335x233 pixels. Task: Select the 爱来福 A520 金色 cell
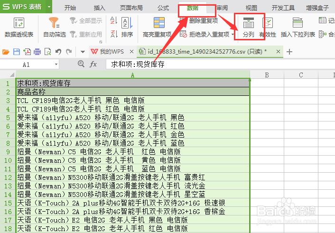tap(133, 134)
